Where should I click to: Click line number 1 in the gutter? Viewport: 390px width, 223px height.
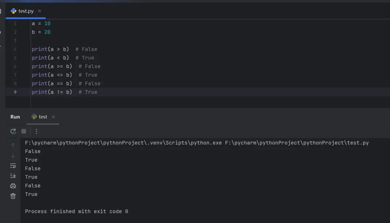coord(15,24)
